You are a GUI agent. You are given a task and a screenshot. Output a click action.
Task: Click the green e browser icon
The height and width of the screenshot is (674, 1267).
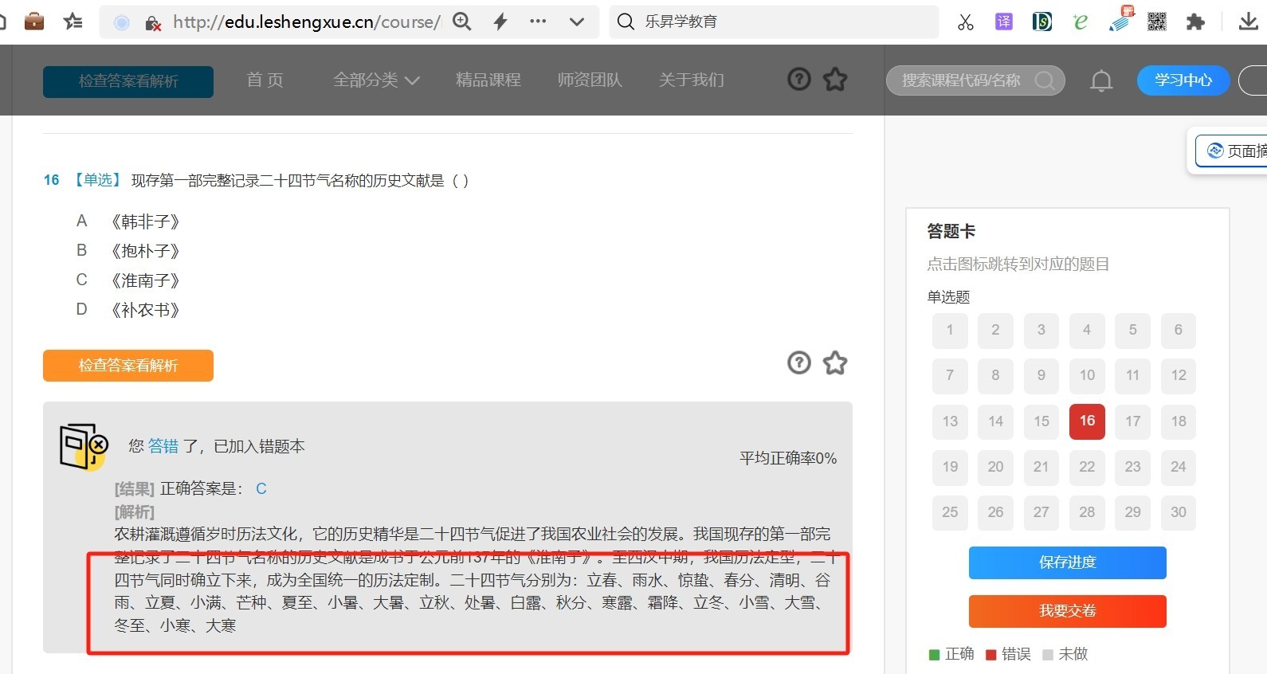(1081, 22)
